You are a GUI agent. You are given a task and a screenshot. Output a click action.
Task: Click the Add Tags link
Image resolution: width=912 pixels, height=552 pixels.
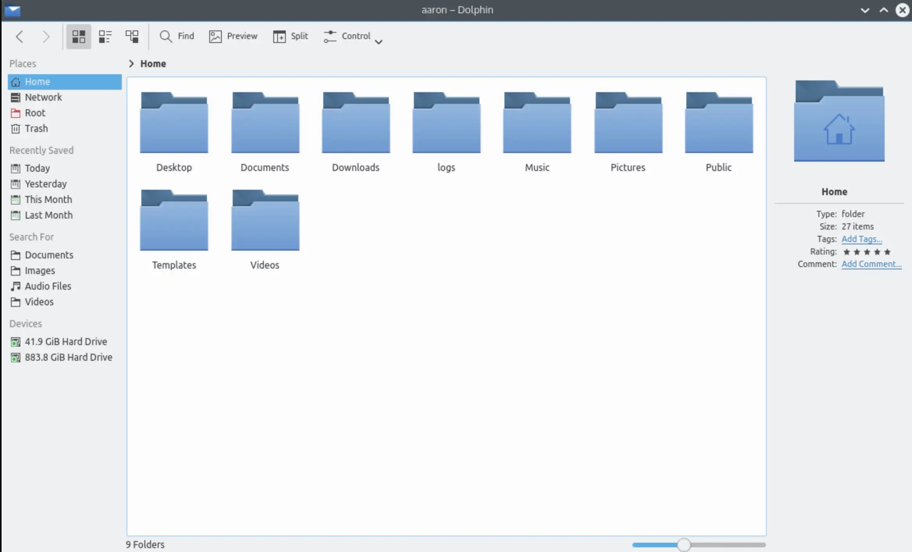pos(861,239)
